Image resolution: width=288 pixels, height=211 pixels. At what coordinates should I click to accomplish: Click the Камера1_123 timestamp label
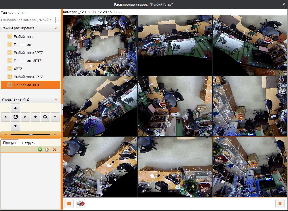[92, 12]
